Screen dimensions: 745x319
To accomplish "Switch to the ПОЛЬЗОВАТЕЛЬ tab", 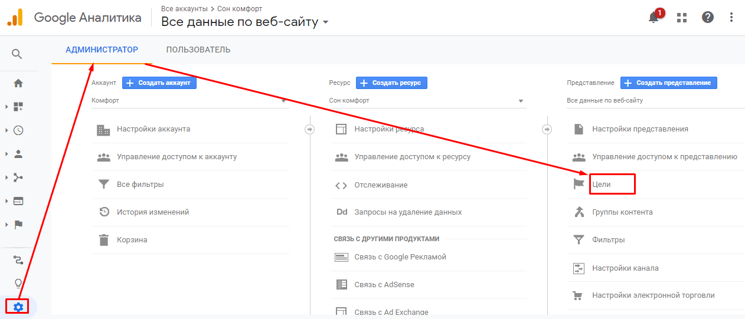I will (198, 50).
